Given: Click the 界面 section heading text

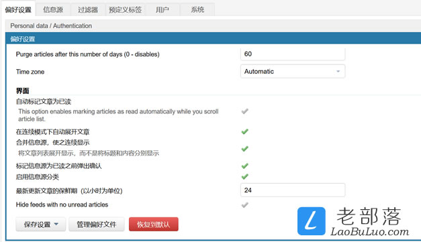Looking at the screenshot, I should 22,91.
